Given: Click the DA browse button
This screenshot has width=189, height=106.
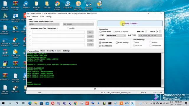Looking at the screenshot, I should pyautogui.click(x=90, y=32).
